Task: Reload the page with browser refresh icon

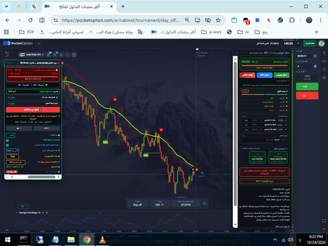Action: [30, 20]
